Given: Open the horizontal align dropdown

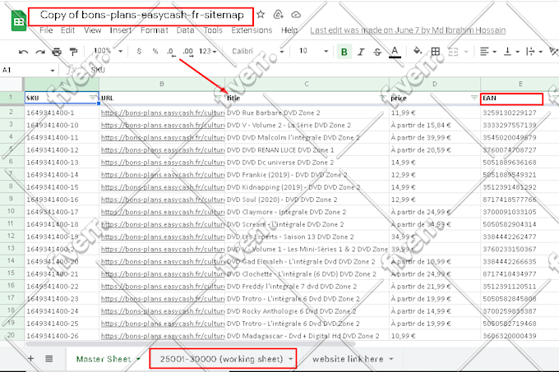Looking at the screenshot, I should click(487, 52).
